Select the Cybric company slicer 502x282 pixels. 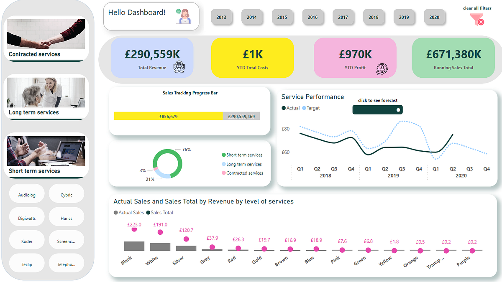tap(66, 193)
